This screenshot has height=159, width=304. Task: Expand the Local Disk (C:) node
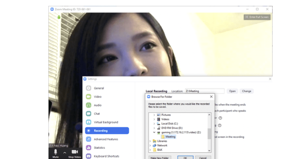[154, 123]
